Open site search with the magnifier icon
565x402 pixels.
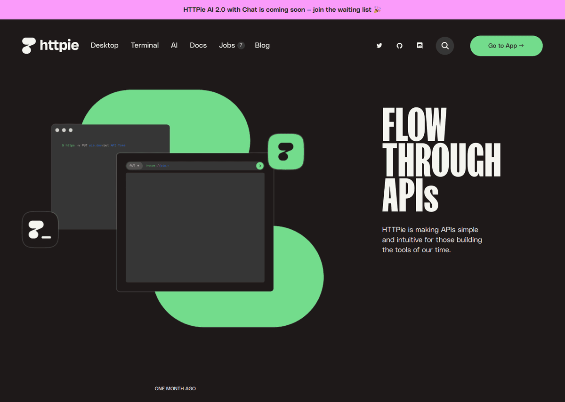445,46
